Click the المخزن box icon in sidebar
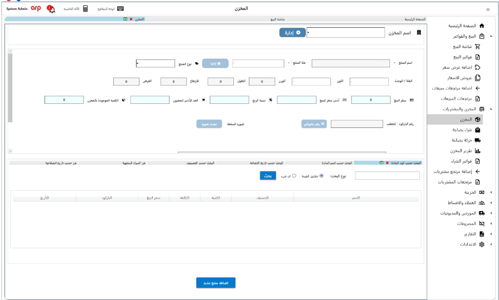This screenshot has width=499, height=300. (x=477, y=119)
